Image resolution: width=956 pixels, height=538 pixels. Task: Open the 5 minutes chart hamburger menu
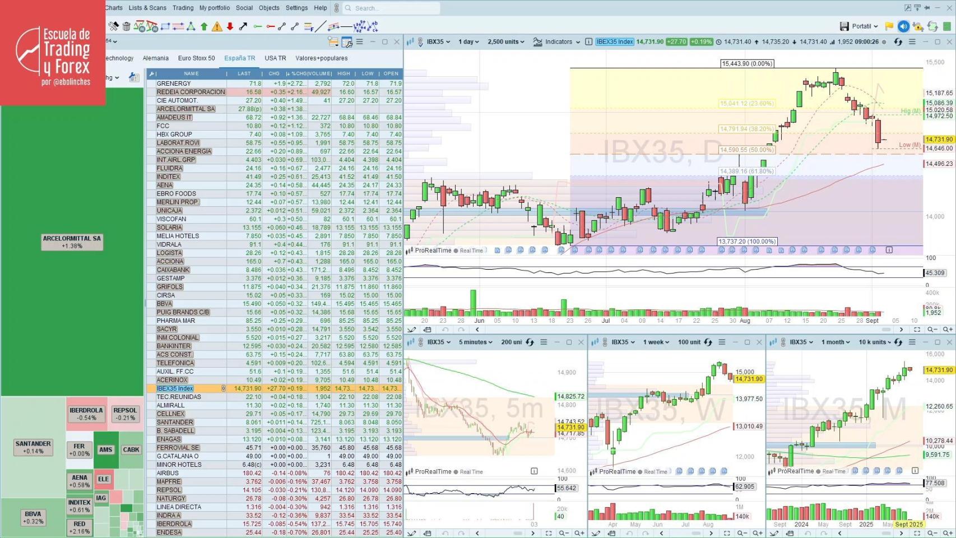544,342
